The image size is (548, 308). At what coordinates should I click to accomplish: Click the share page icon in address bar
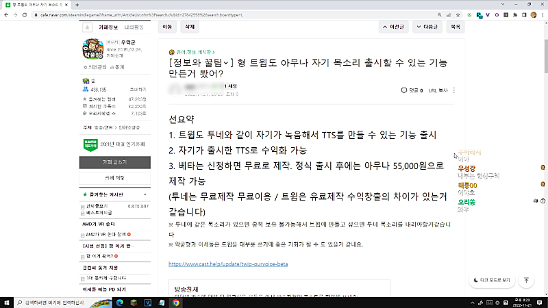(449, 15)
